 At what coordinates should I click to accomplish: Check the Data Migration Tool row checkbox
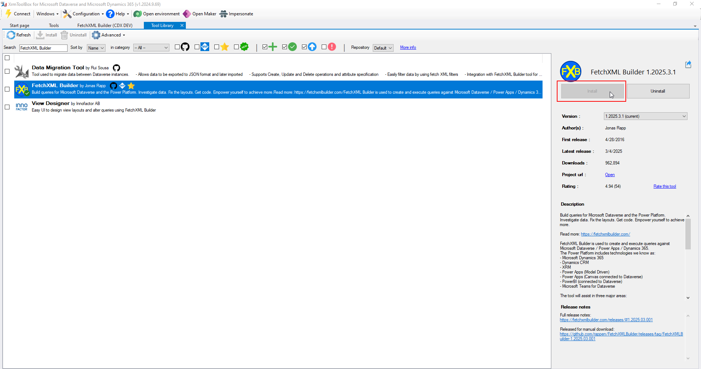point(7,71)
